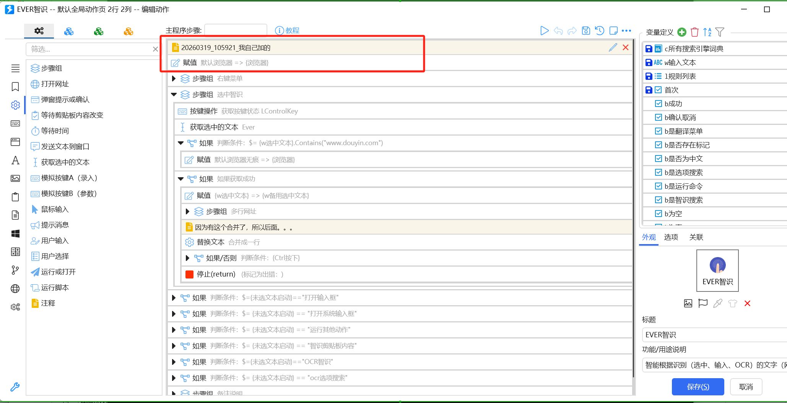Expand the 运行其他动作 condition

174,330
